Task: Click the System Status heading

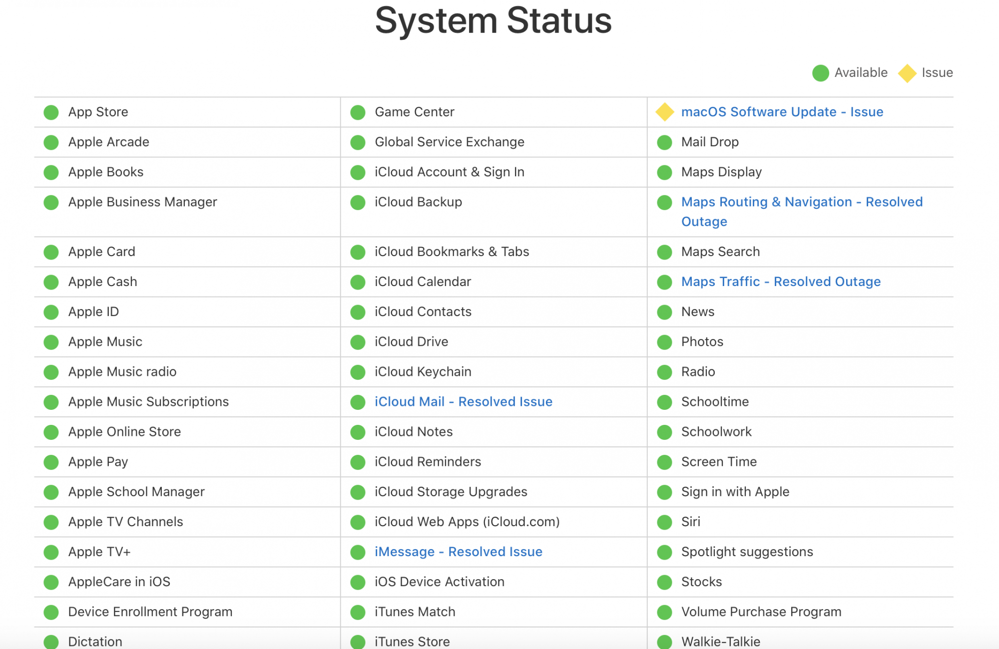Action: coord(493,21)
